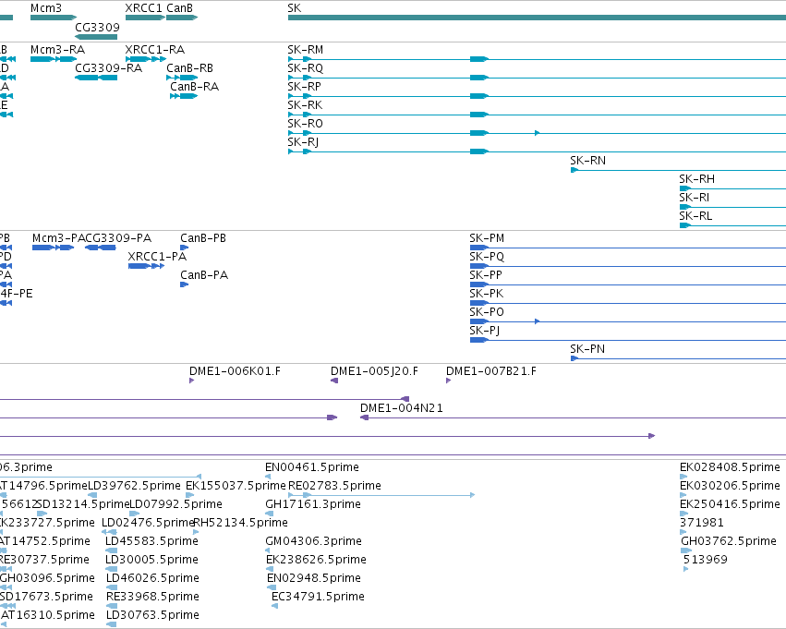
Task: Click the SK gene label
Action: [295, 8]
